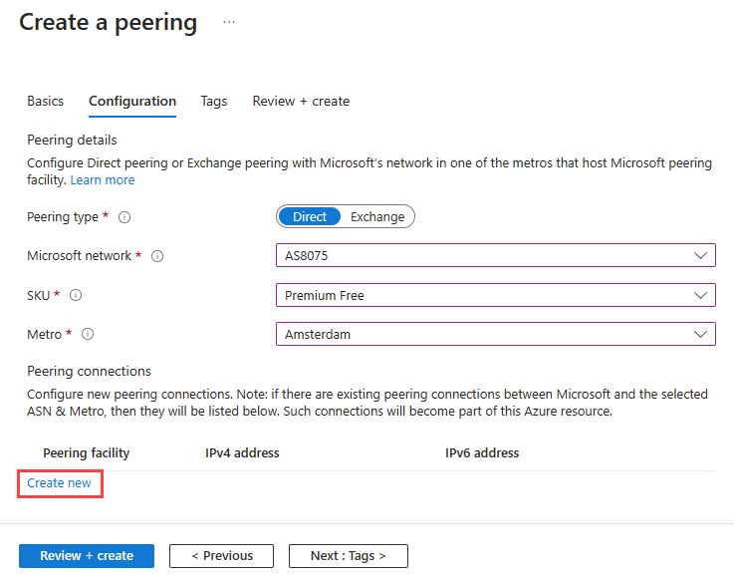Select Direct peering type
The image size is (734, 580).
(x=310, y=216)
